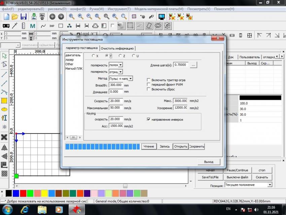Switch to 'Очистить информацию' tab

118,48
